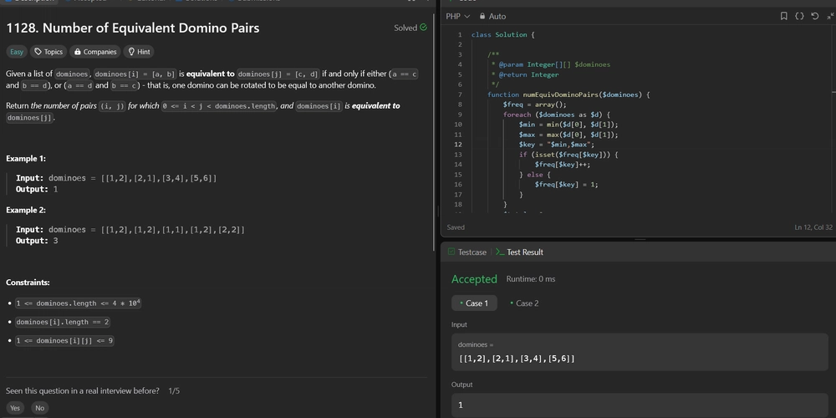
Task: Select the Case 1 tab
Action: (x=474, y=303)
